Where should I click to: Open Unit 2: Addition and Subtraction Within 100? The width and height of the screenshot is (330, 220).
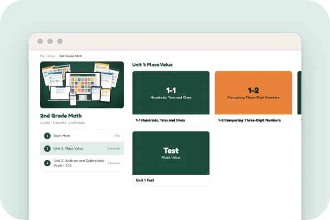(82, 163)
